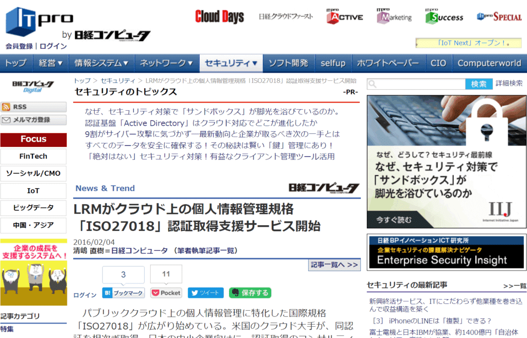Click inside the search input field
The height and width of the screenshot is (338, 527).
coord(417,83)
